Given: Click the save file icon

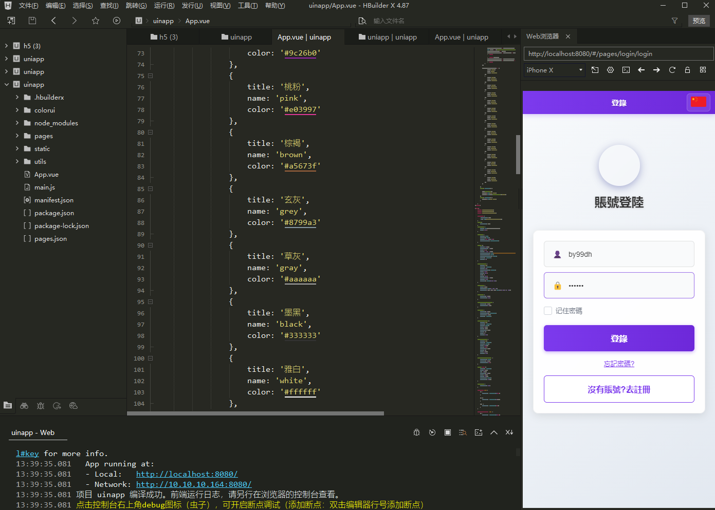Looking at the screenshot, I should (32, 21).
